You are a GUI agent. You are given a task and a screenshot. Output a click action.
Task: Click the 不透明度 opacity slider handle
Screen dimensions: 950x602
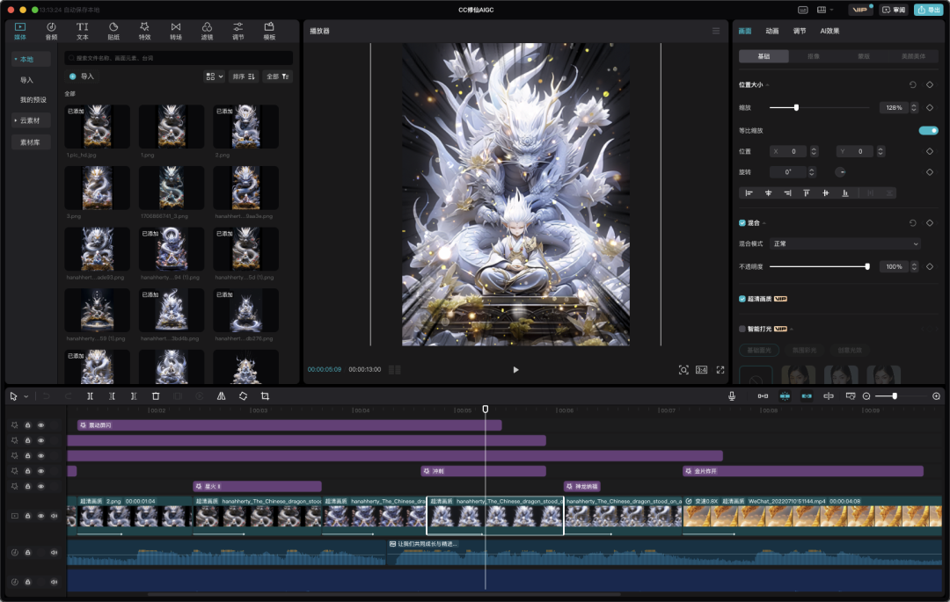tap(867, 266)
